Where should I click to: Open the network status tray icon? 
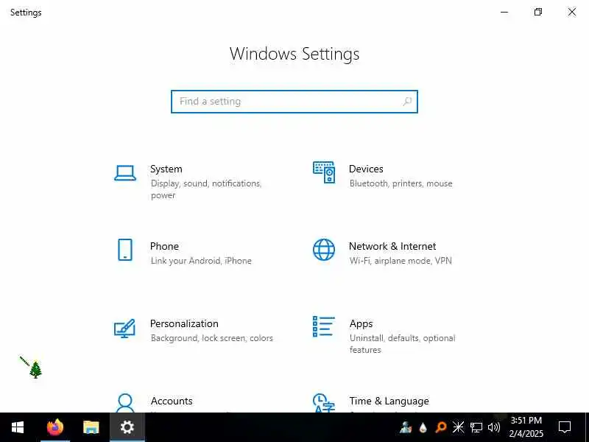476,427
